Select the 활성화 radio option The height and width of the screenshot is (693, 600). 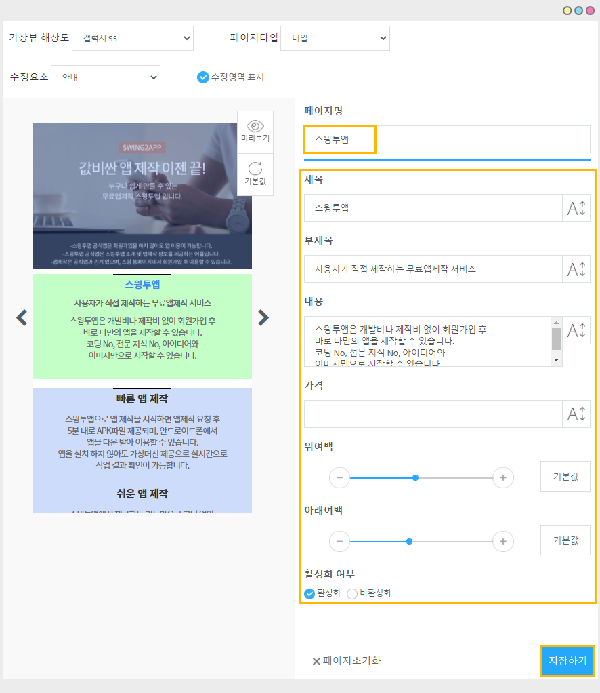click(310, 593)
